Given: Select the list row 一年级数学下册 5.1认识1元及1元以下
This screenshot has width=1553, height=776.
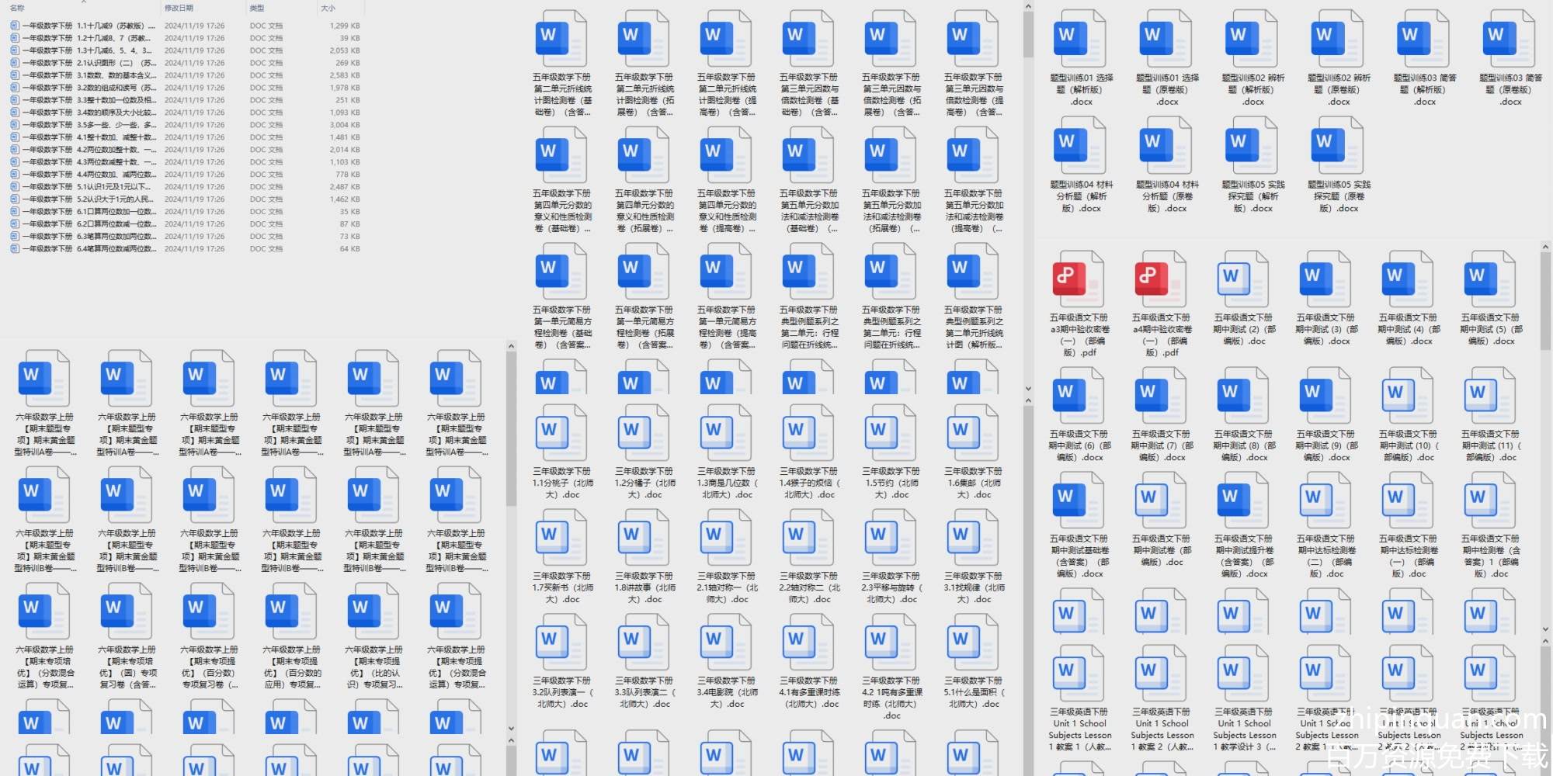Looking at the screenshot, I should point(185,187).
